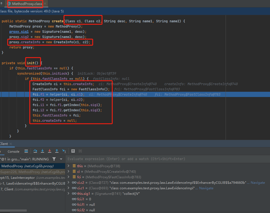Select the LawInterceptor stack frame

click(x=33, y=177)
